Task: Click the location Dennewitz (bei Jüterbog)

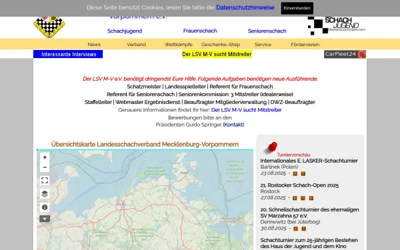Action: (290, 222)
